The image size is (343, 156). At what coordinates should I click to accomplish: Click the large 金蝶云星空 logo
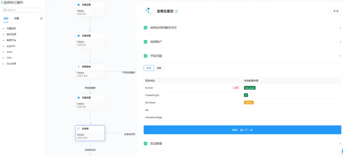coord(148,11)
